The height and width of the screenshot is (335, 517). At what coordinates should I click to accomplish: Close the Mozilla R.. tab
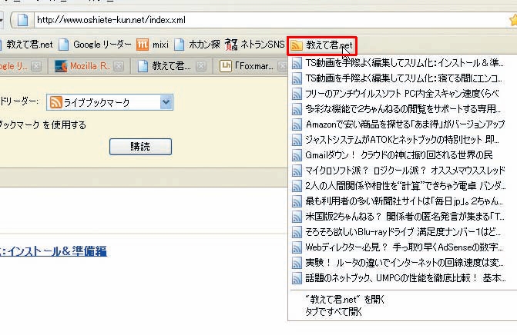(x=119, y=66)
